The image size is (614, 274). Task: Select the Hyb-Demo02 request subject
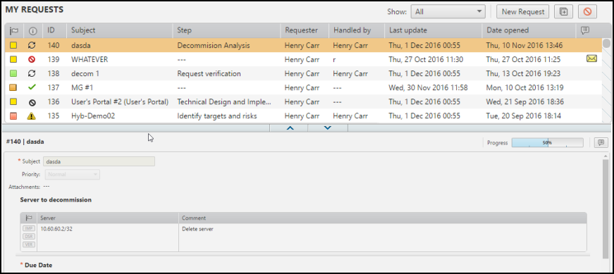click(93, 116)
